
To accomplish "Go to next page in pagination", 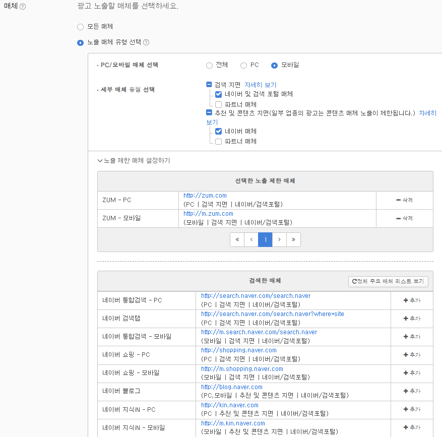I will coord(279,240).
